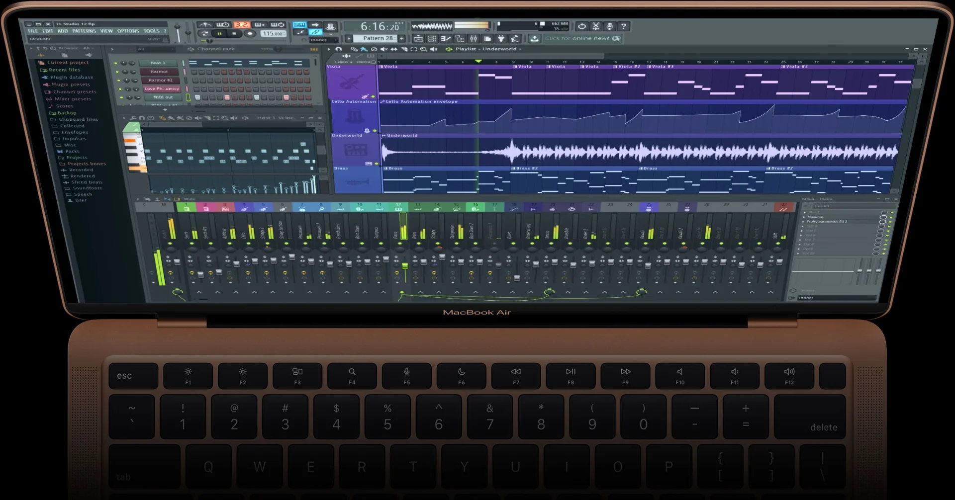Open the Packs folder in browser
The width and height of the screenshot is (955, 500).
click(69, 151)
